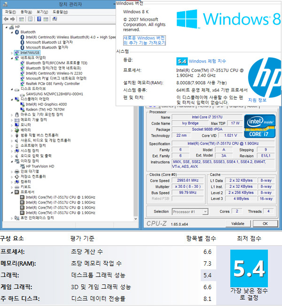Image resolution: width=282 pixels, height=307 pixels.
Task: Click the 메모리(RAM) score 7.3
Action: coord(207,264)
